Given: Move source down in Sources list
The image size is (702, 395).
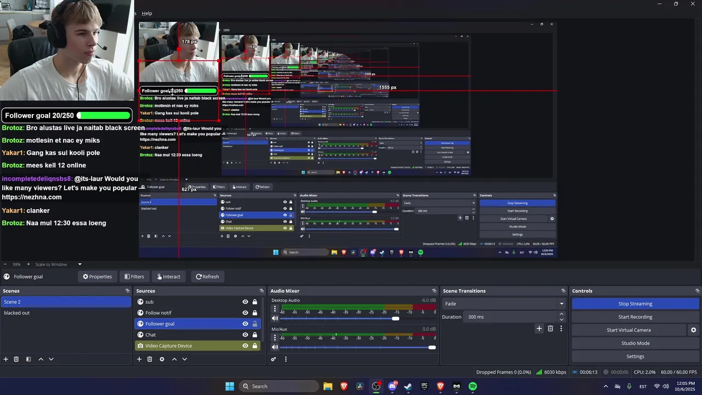Looking at the screenshot, I should (185, 359).
